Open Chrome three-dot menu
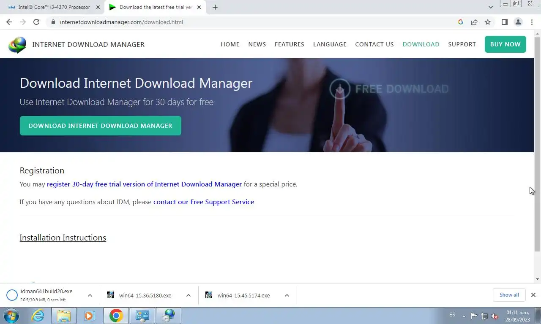 [532, 22]
